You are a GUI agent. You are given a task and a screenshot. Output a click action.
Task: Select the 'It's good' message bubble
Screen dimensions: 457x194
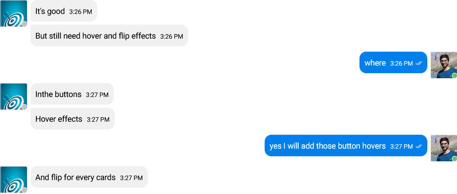(x=63, y=11)
